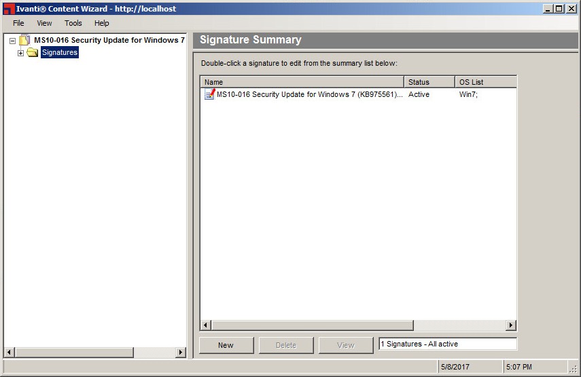This screenshot has height=377, width=581.
Task: Minimize the Content Wizard window
Action: click(x=548, y=9)
